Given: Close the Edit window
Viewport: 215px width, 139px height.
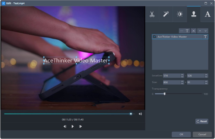Looking at the screenshot, I should [212, 3].
